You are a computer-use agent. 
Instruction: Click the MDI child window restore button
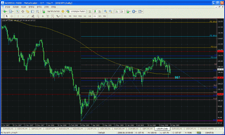219,7
